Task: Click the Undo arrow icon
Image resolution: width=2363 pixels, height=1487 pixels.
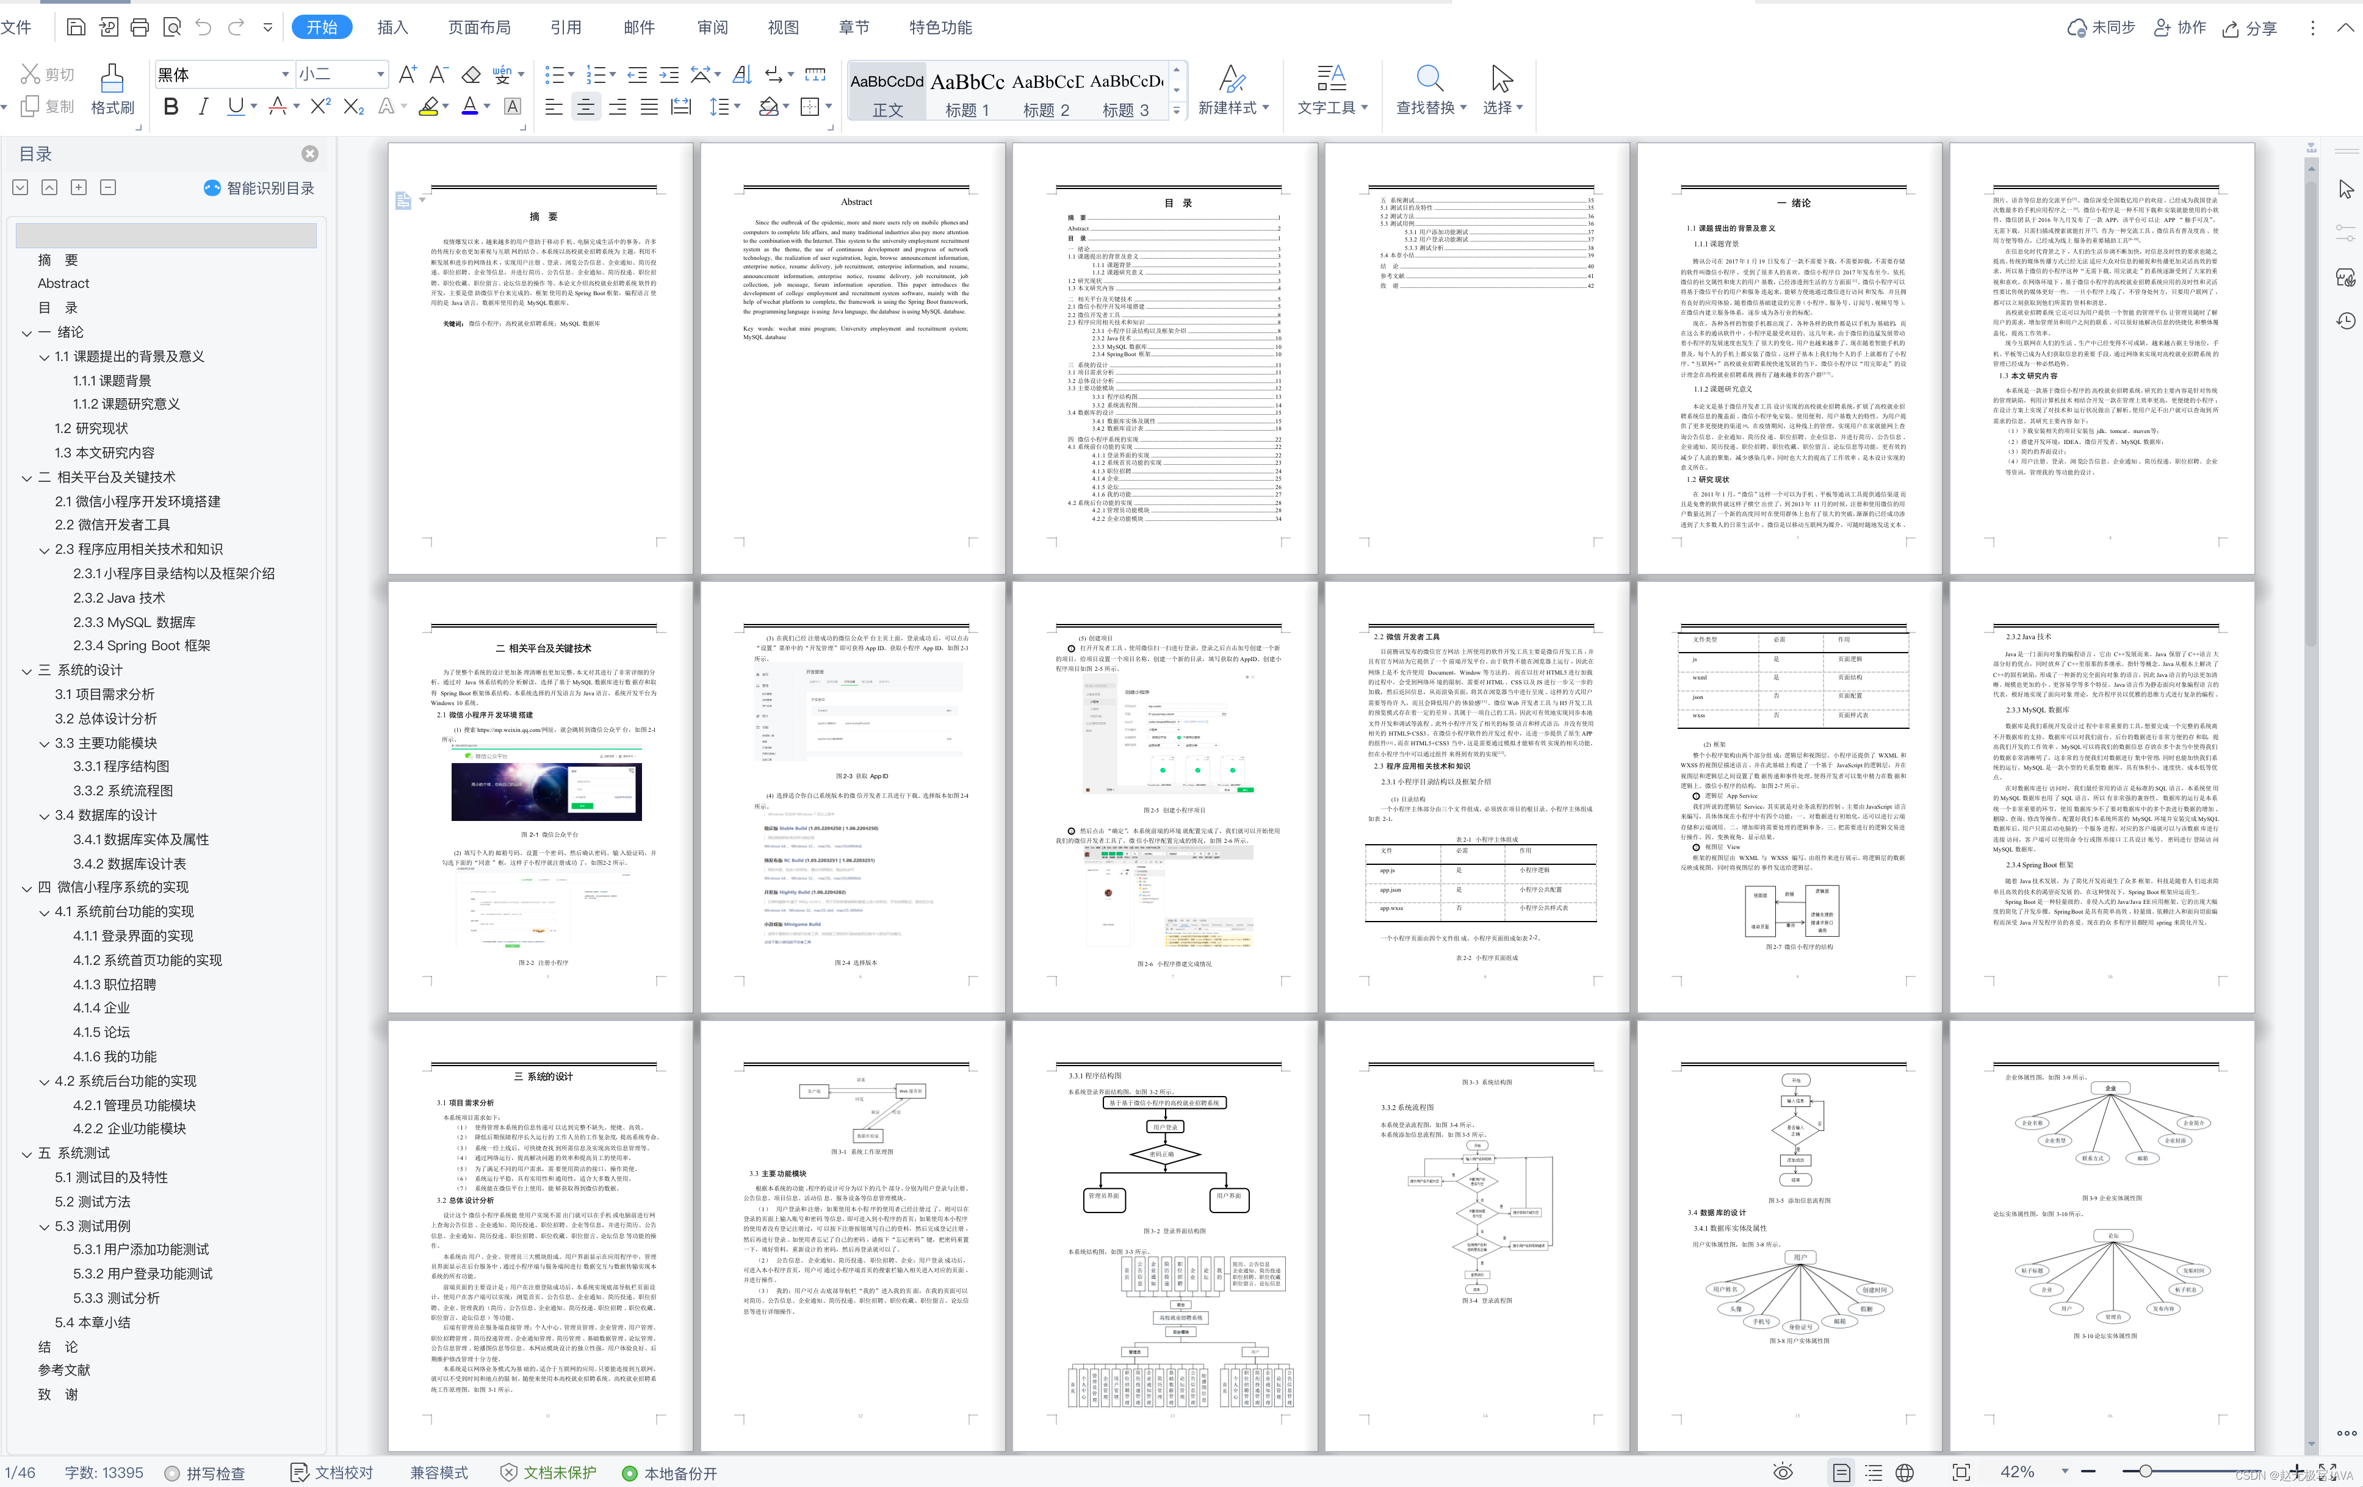Action: coord(203,27)
